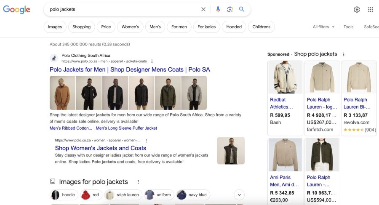Click the dark green jacket product image
The image size is (379, 205).
pyautogui.click(x=322, y=155)
